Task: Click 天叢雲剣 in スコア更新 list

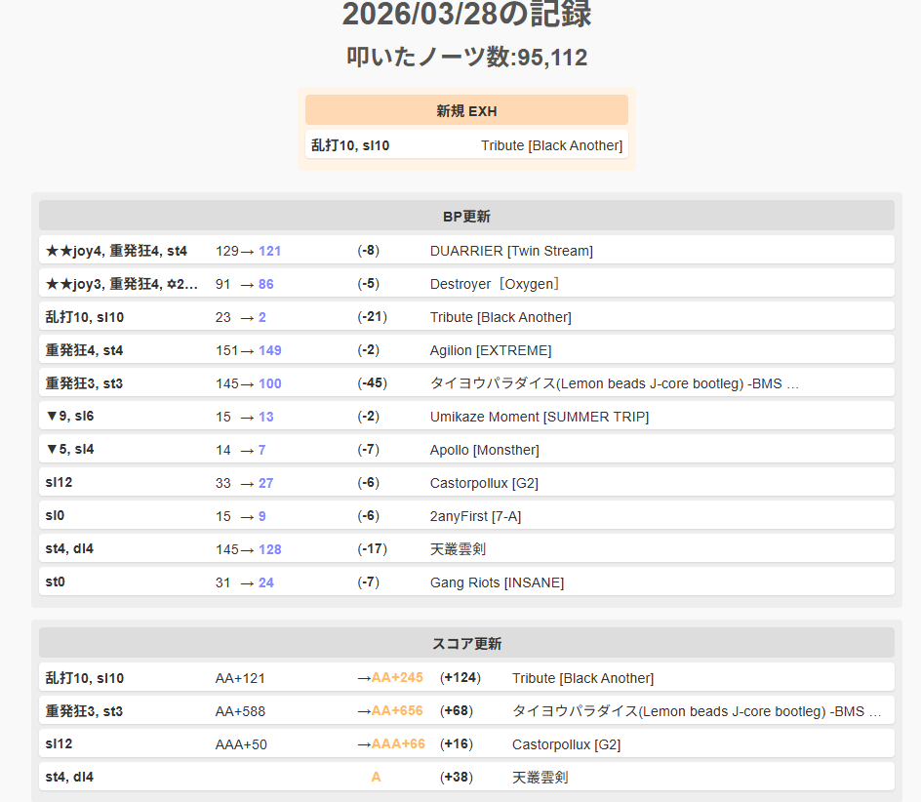Action: [x=540, y=778]
